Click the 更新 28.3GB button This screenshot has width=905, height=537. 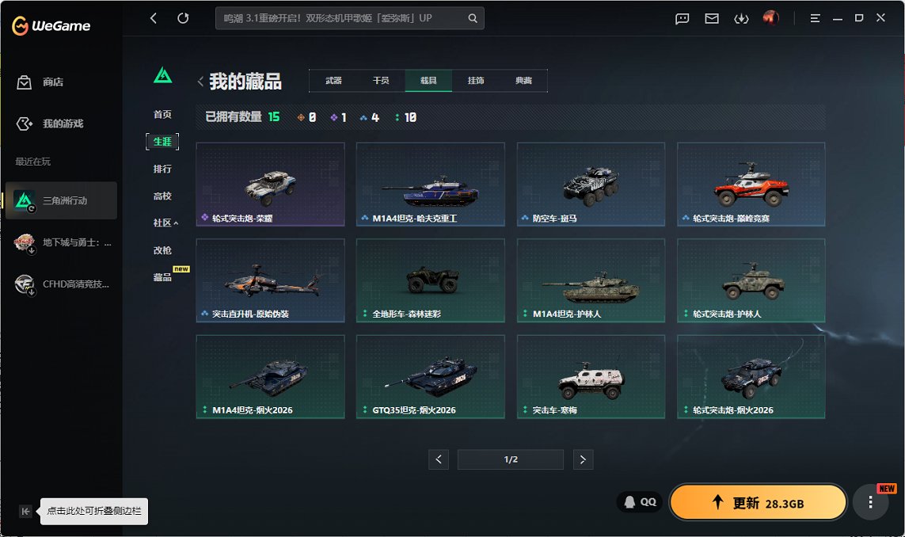(758, 503)
